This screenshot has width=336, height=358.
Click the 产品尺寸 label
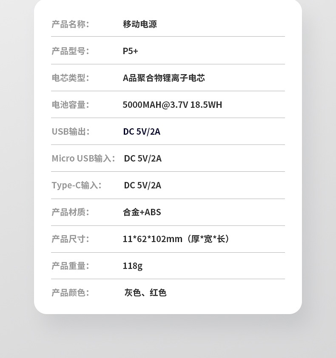pos(70,239)
